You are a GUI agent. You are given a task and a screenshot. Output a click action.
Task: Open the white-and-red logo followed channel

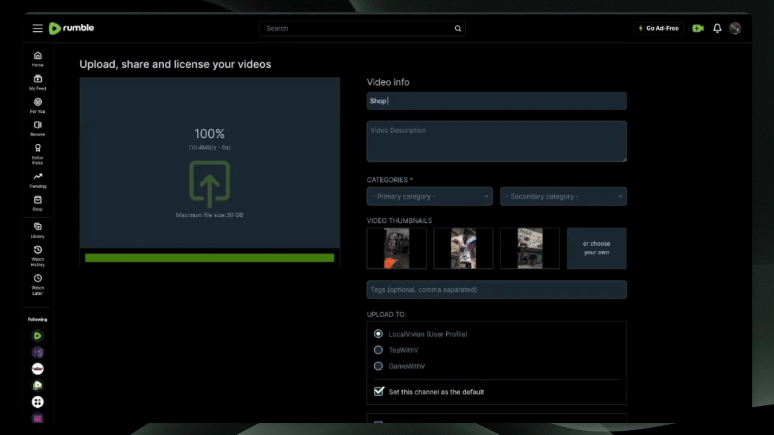pyautogui.click(x=37, y=369)
